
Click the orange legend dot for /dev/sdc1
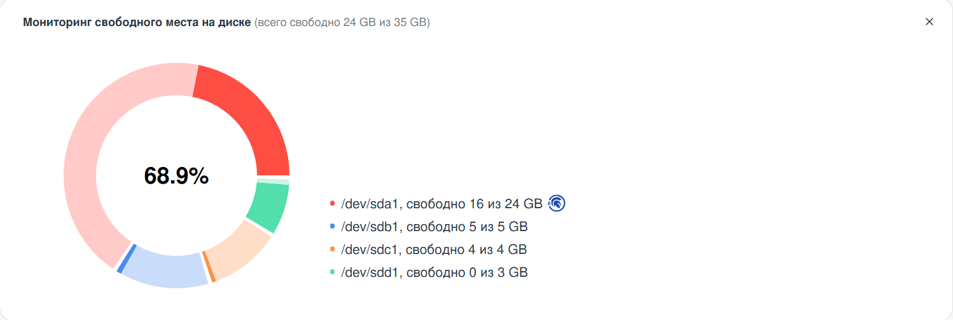coord(332,250)
